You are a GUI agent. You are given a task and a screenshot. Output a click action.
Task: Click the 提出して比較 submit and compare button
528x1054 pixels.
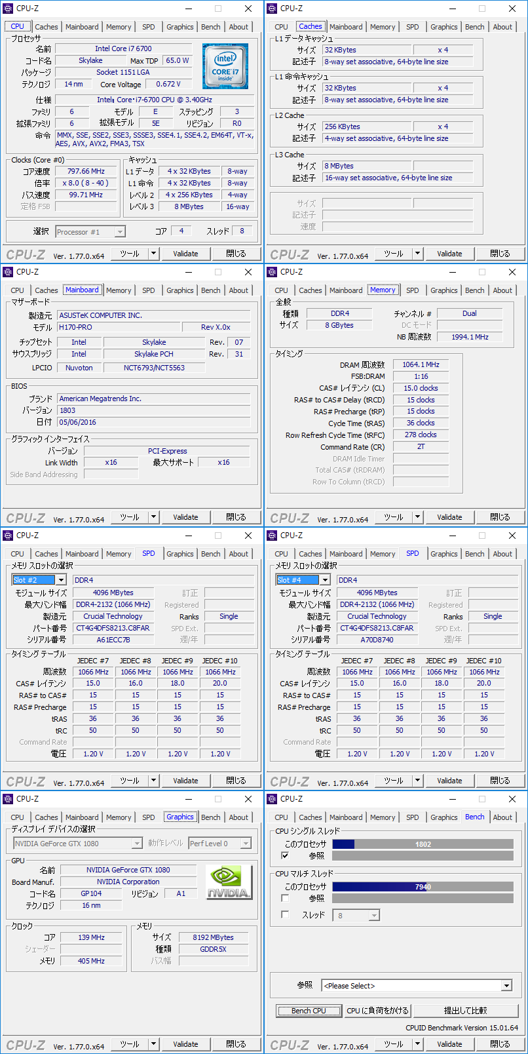(x=466, y=1011)
